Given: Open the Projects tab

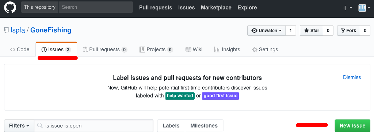Looking at the screenshot, I should (x=156, y=49).
